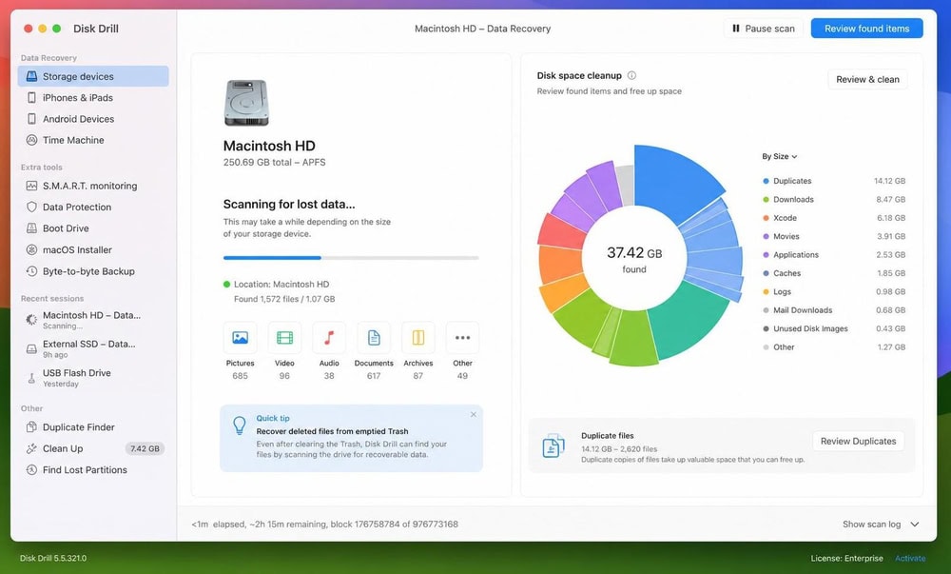951x574 pixels.
Task: Click the 37.42 GB found chart center
Action: (x=634, y=259)
